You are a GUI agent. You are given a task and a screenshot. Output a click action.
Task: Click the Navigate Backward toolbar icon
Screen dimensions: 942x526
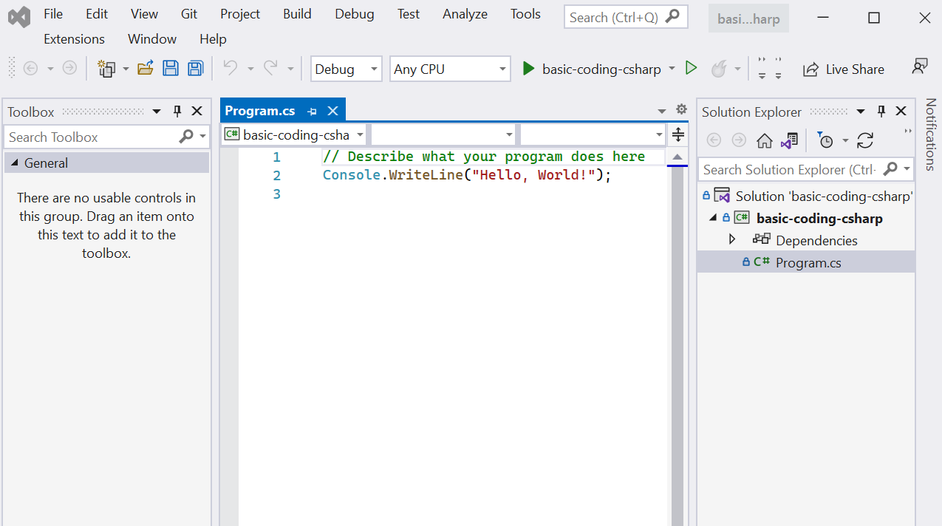(x=30, y=68)
